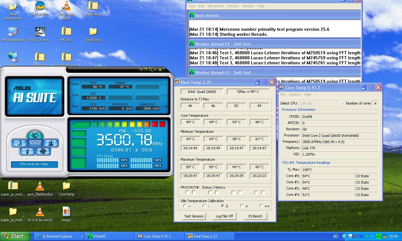The image size is (402, 241).
Task: Open the VLC media player desktop shortcut
Action: point(66,10)
